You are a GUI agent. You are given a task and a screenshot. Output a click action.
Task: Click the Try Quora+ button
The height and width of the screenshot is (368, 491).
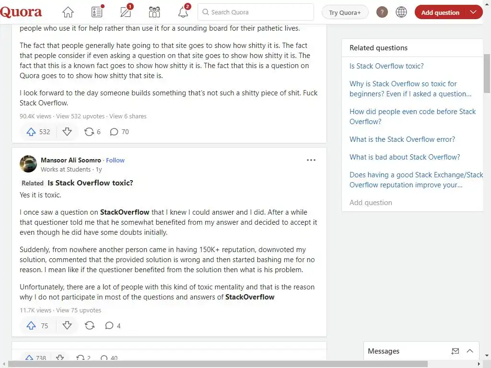coord(345,12)
